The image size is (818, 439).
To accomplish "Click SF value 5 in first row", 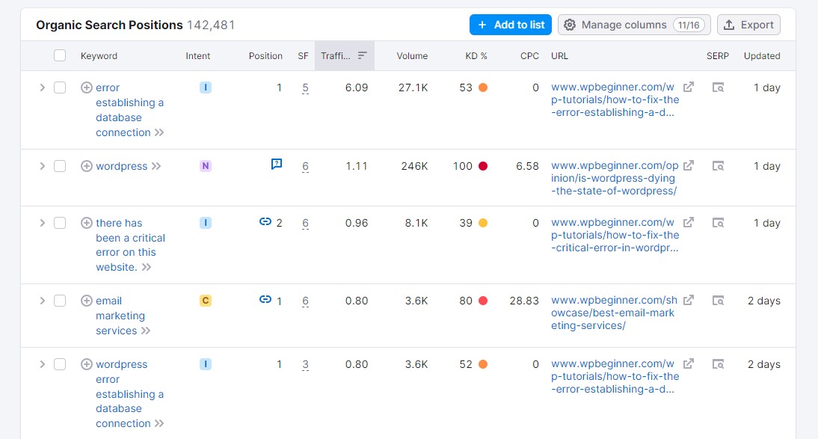I will (x=305, y=88).
